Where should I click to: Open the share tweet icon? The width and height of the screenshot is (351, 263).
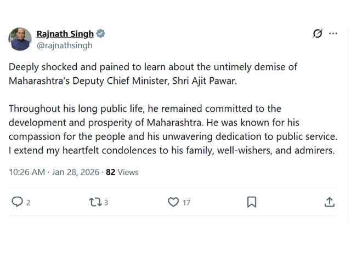[x=329, y=202]
